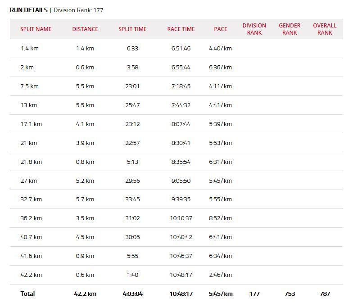Sort by the DISTANCE column header
The height and width of the screenshot is (303, 344).
(85, 29)
